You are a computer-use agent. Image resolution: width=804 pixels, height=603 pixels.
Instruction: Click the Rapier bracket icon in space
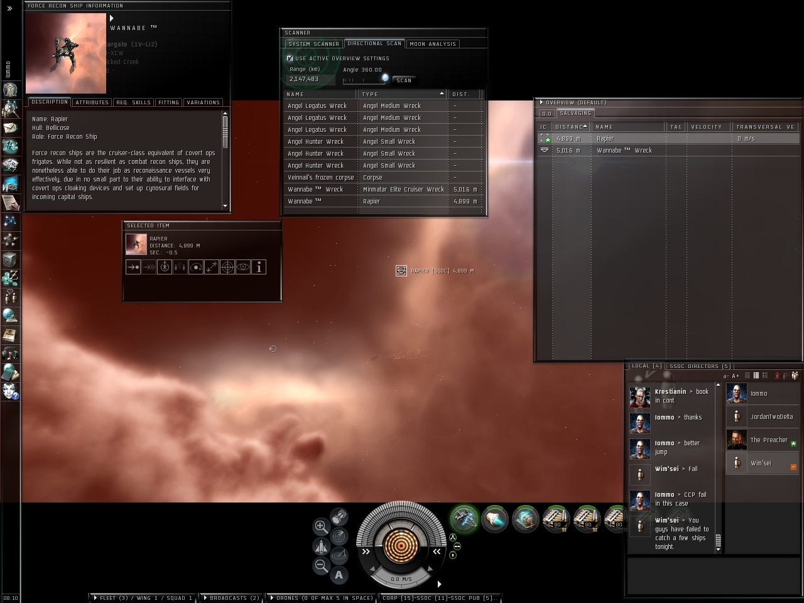click(x=401, y=271)
